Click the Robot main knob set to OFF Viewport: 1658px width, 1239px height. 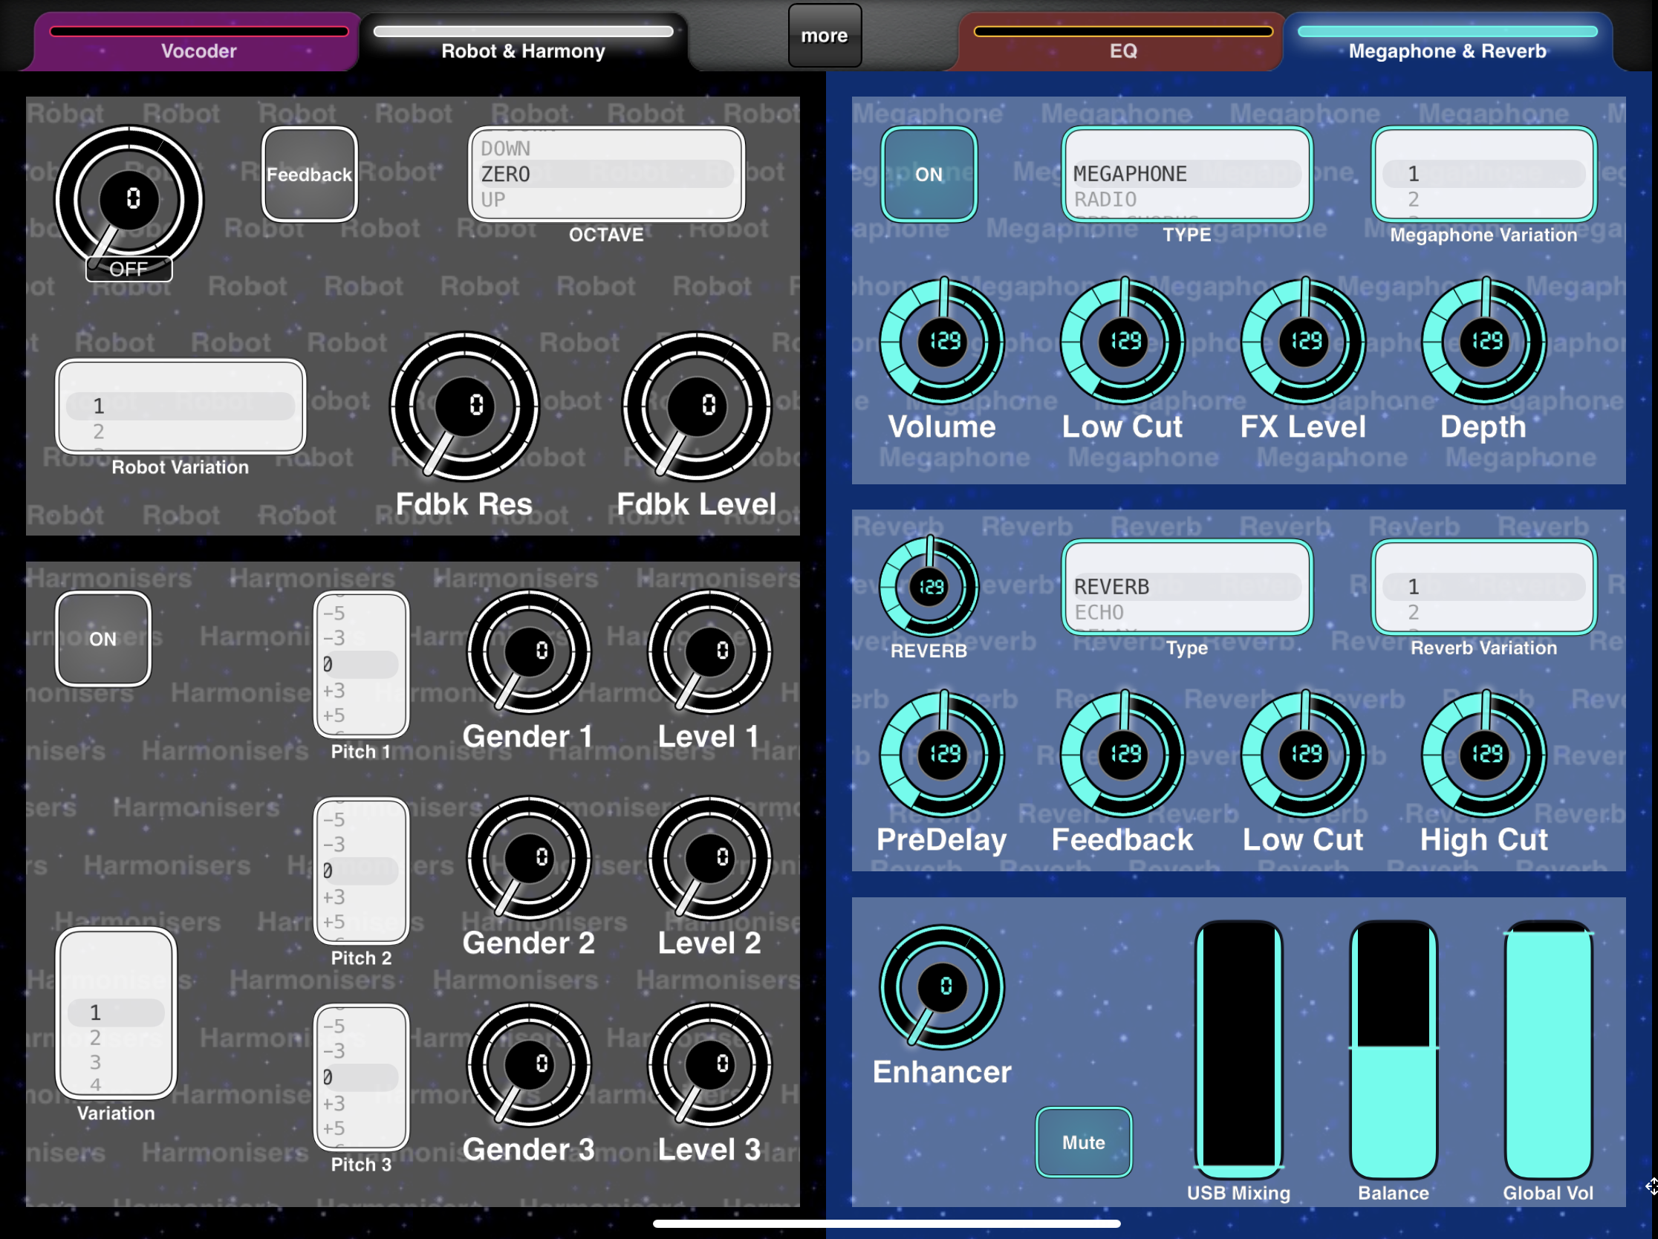click(x=129, y=198)
